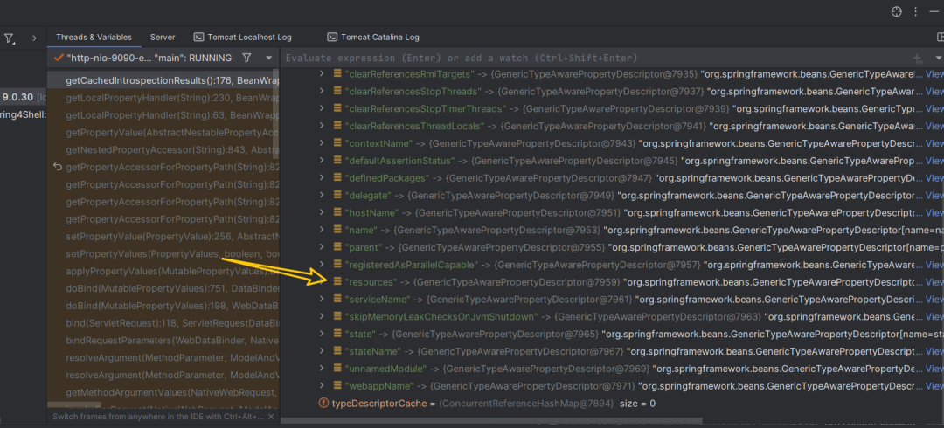944x428 pixels.
Task: Open the Threads & Variables tab
Action: [x=94, y=38]
